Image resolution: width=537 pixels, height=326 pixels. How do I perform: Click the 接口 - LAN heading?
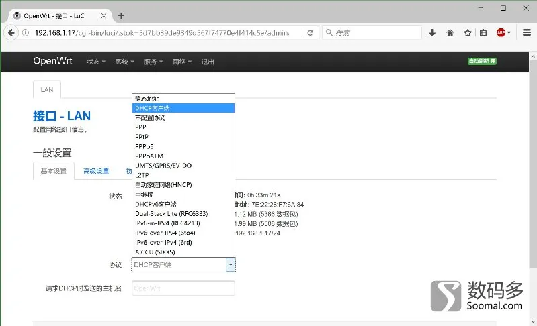pyautogui.click(x=62, y=116)
